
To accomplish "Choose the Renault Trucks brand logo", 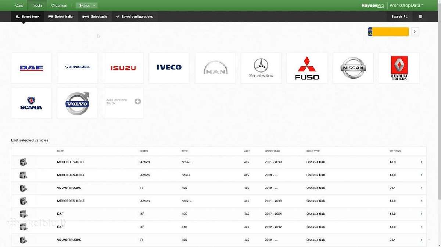I will [x=399, y=68].
